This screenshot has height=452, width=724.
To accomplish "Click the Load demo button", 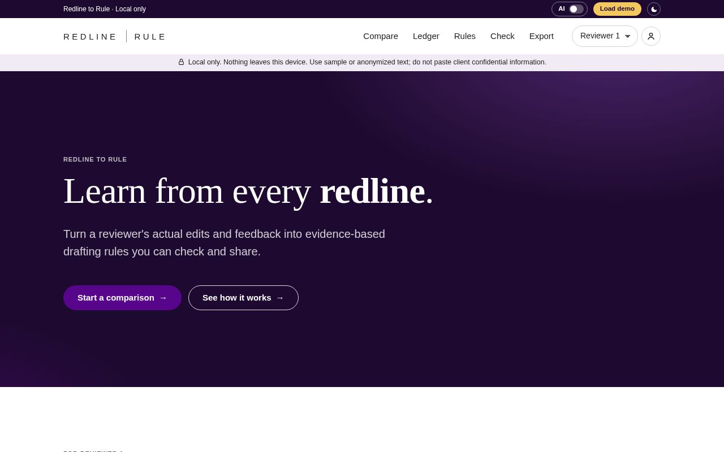I will point(617,9).
